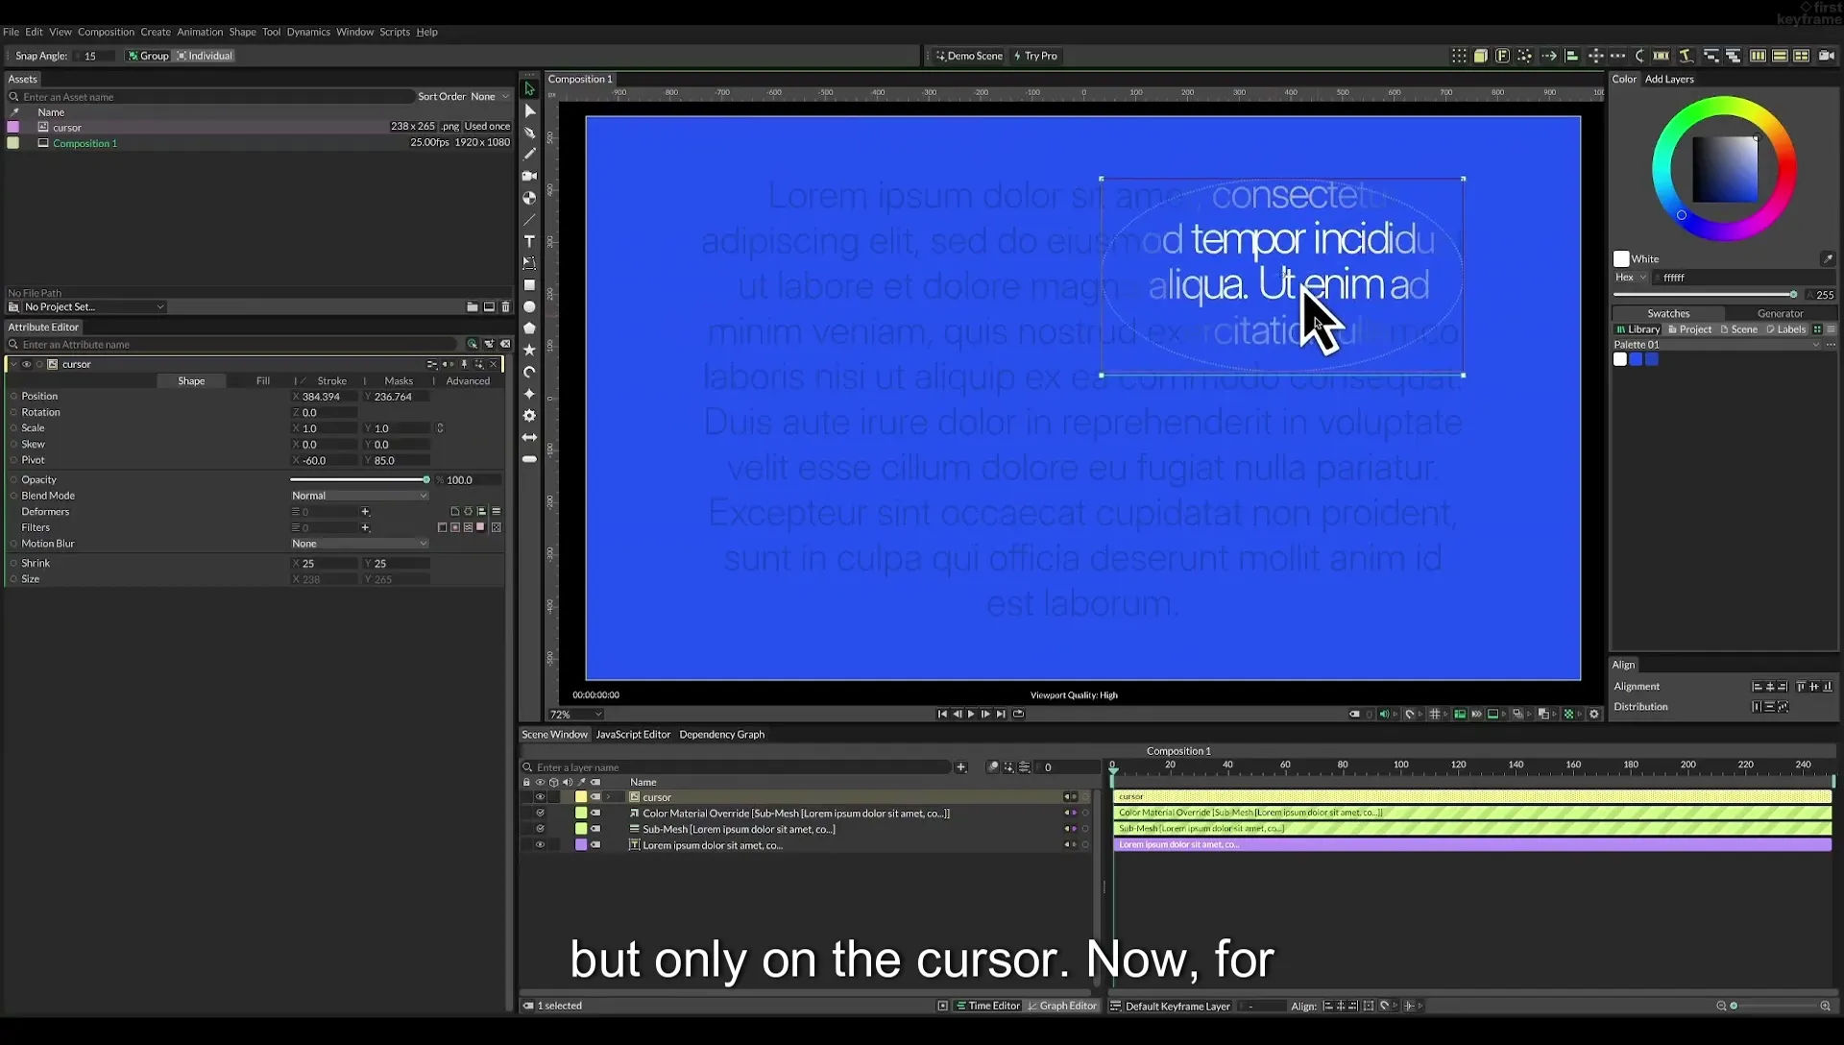
Task: Play the composition
Action: (x=971, y=715)
